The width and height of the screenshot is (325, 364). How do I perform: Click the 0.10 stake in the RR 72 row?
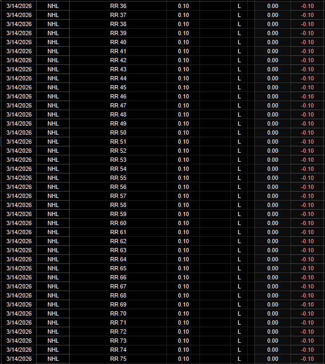[184, 332]
